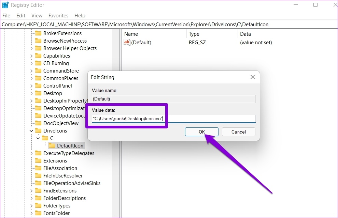Click inside the Value data field

click(173, 119)
